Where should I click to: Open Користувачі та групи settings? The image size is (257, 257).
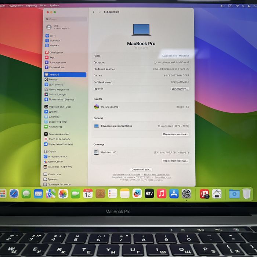[58, 144]
